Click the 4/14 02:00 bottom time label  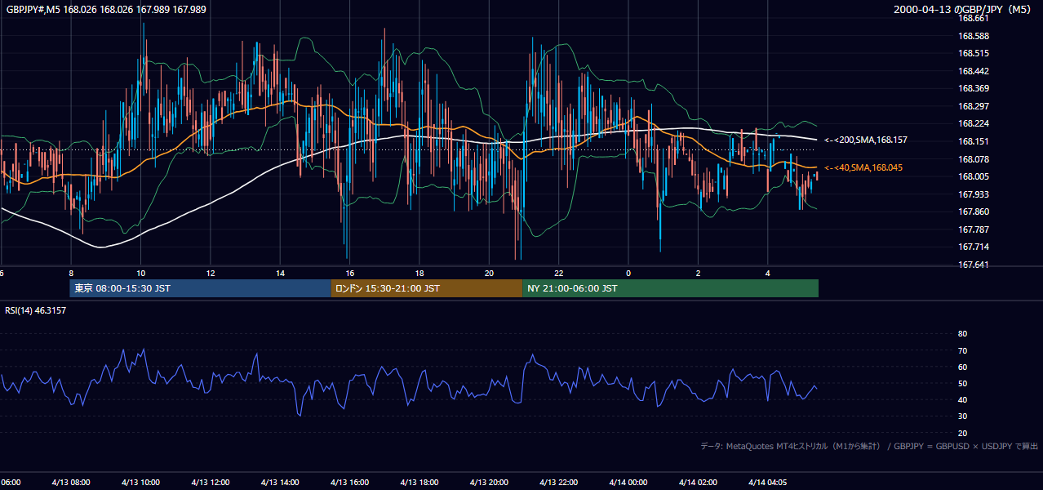[x=699, y=483]
